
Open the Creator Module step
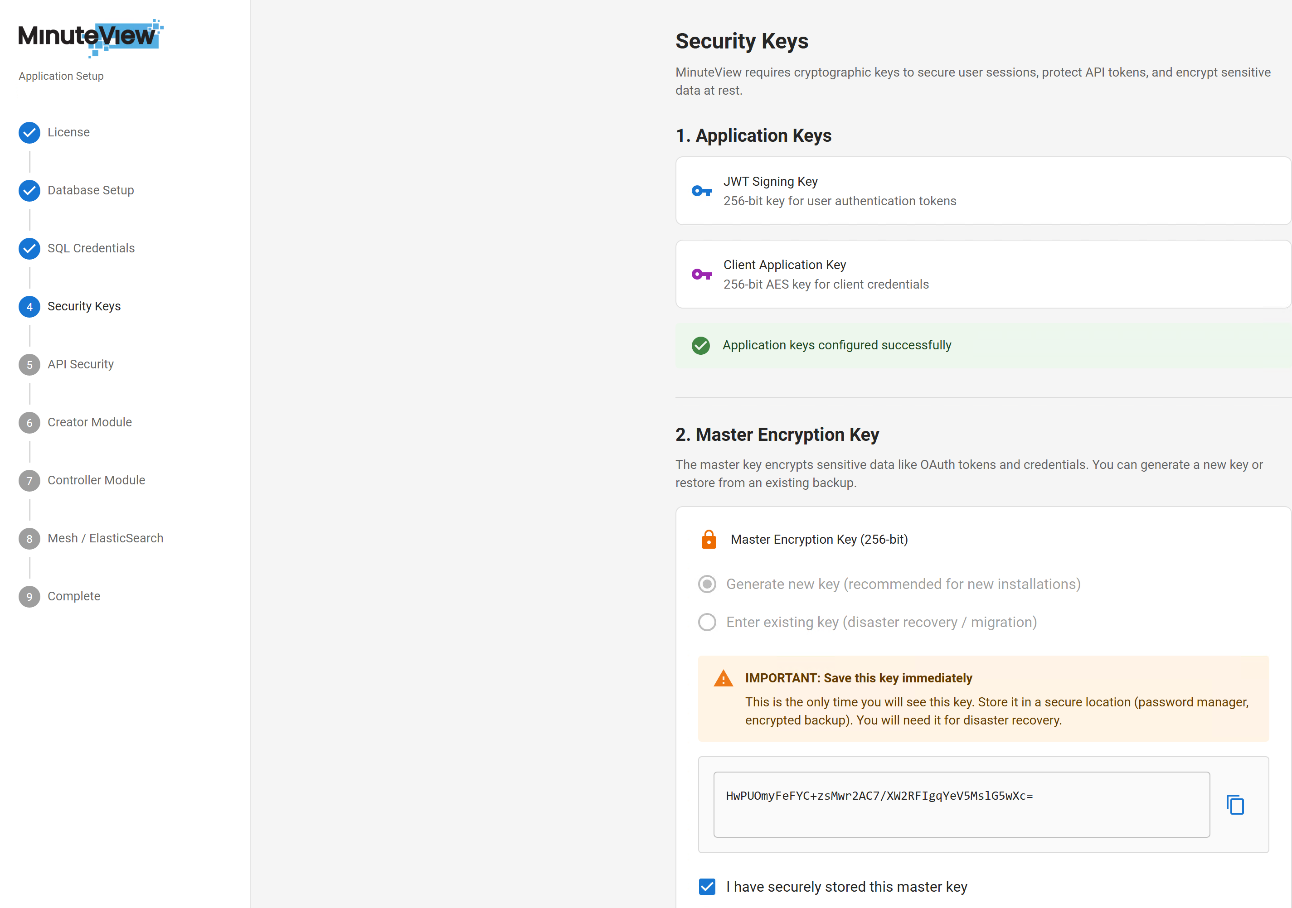[x=89, y=422]
